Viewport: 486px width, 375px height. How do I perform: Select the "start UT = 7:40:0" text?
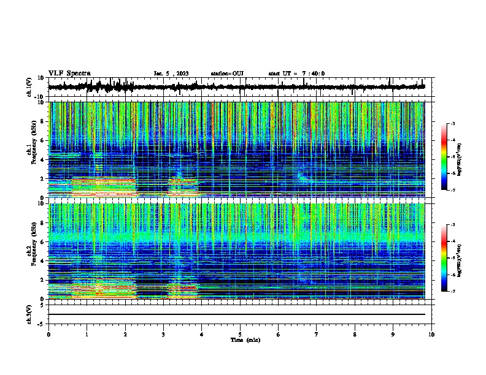296,74
